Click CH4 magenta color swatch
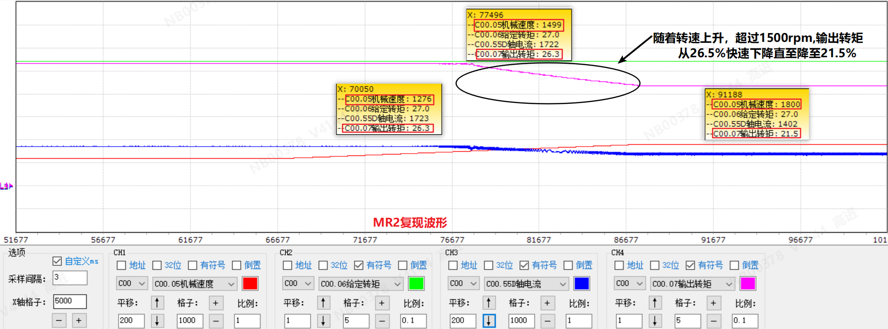The width and height of the screenshot is (888, 329). (747, 283)
